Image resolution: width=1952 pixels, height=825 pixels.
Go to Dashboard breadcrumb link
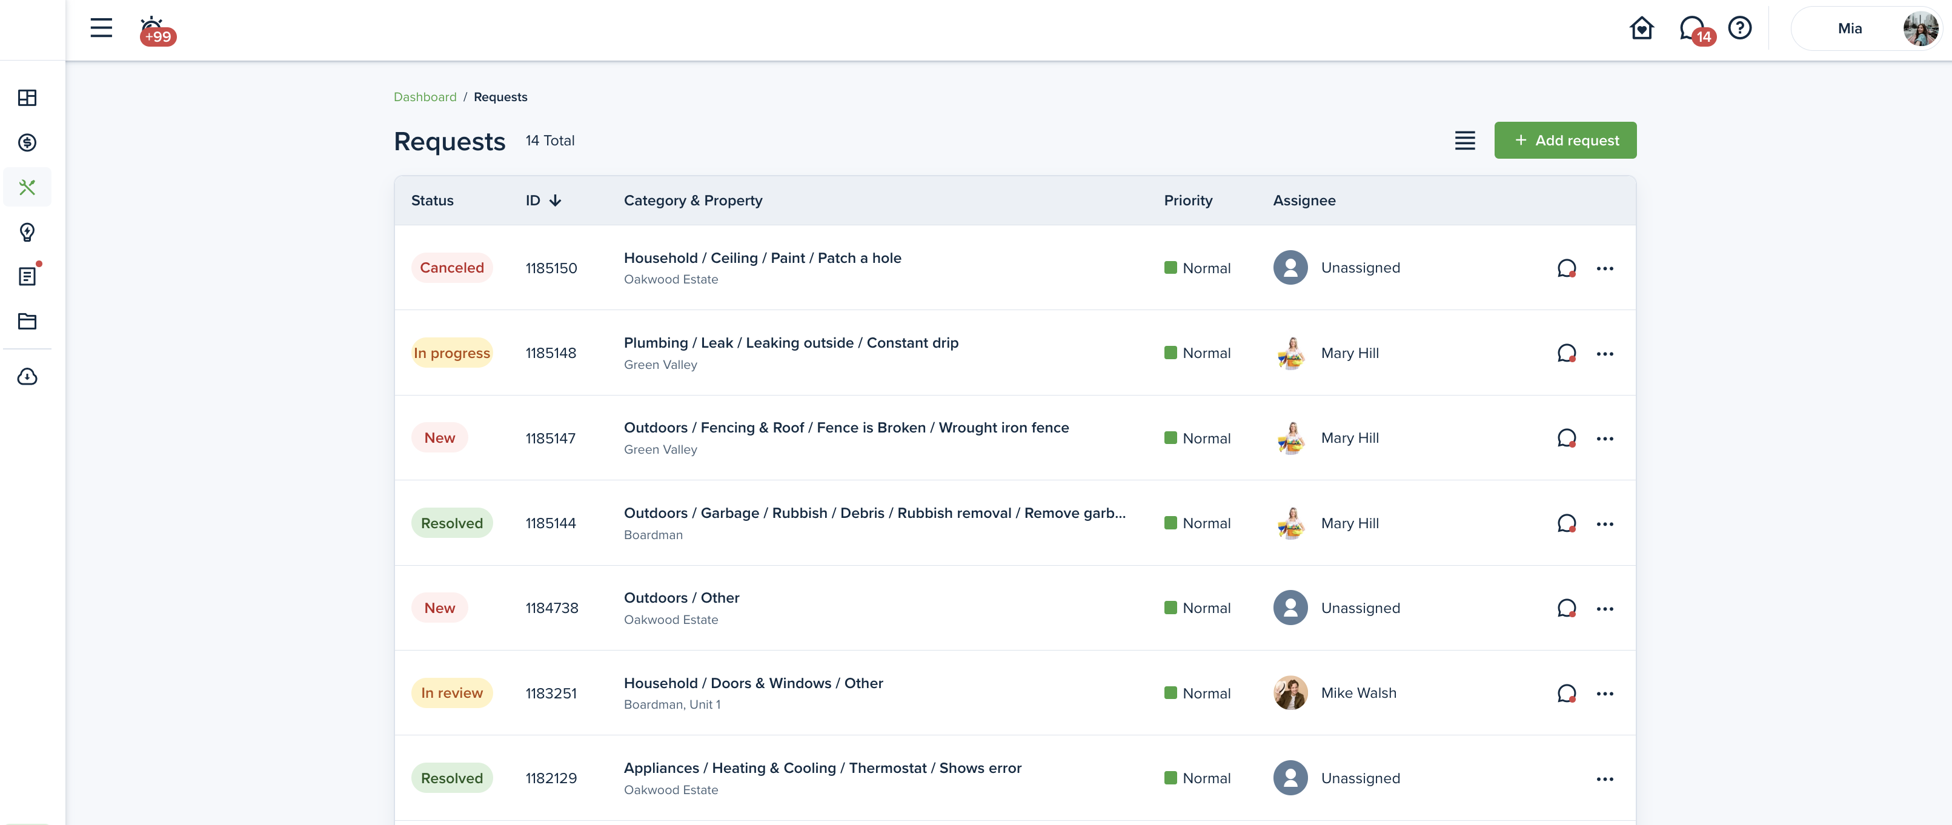point(424,97)
